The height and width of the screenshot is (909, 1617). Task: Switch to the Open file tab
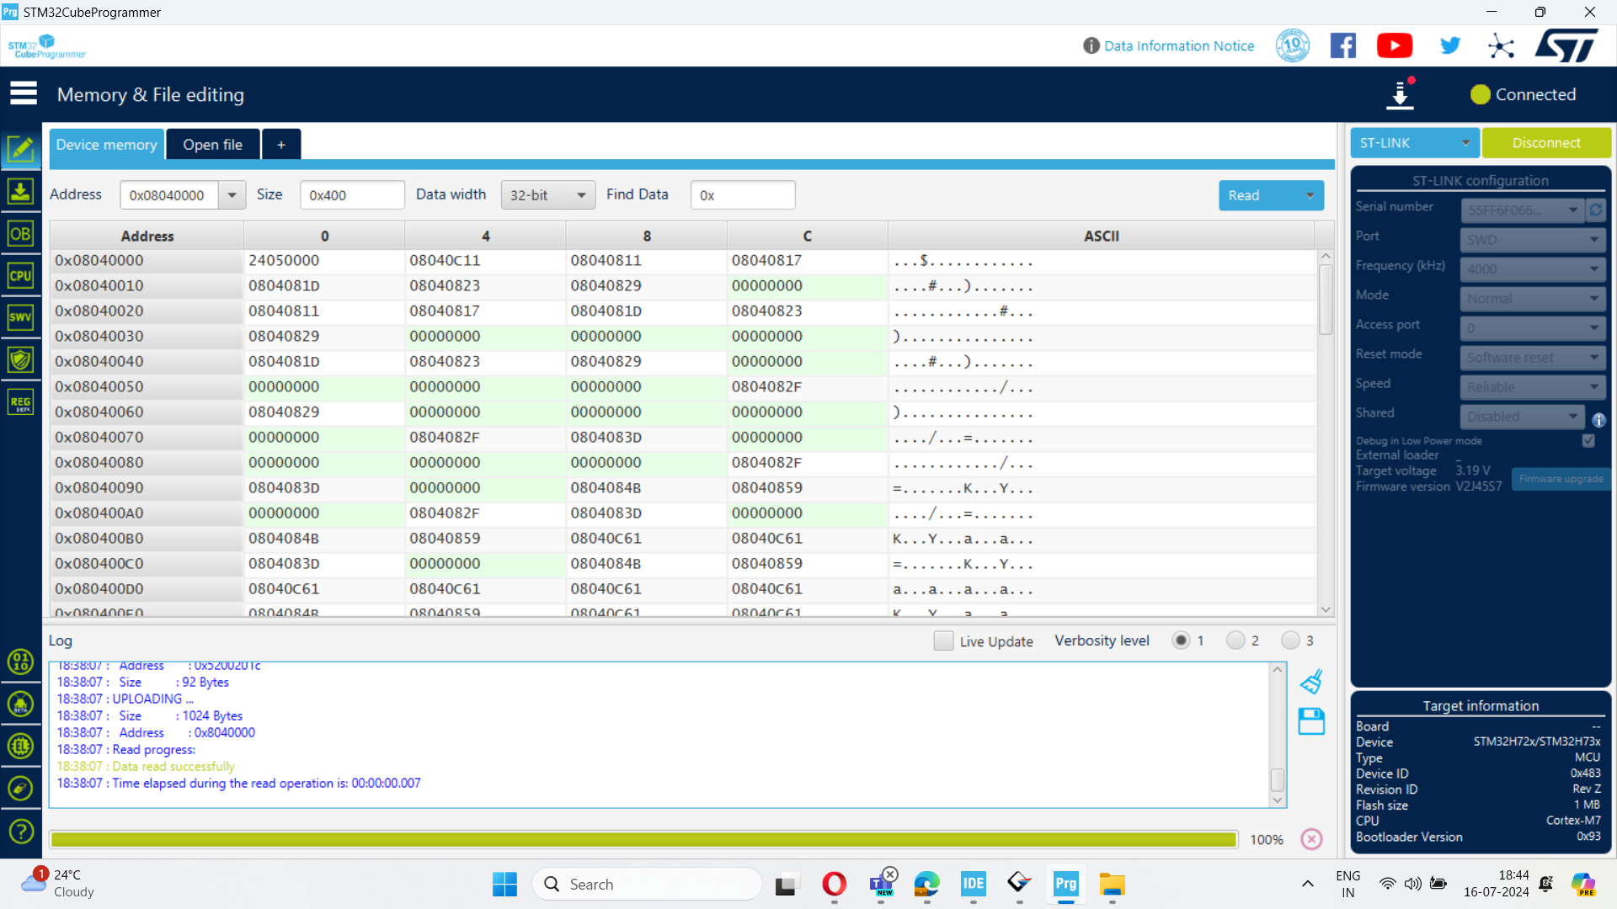click(x=213, y=145)
